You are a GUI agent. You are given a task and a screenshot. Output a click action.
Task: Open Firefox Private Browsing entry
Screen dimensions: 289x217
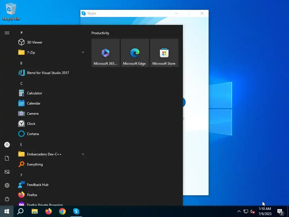click(52, 203)
